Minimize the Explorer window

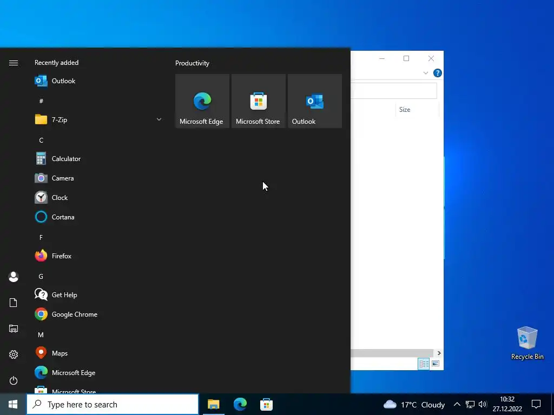382,58
